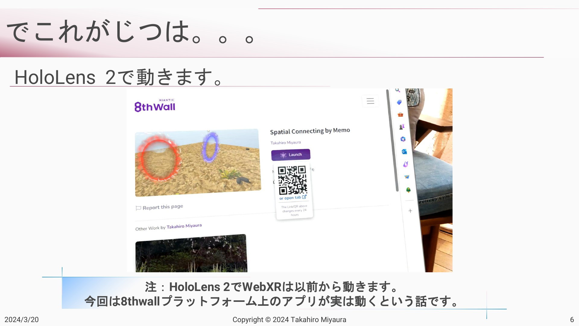Click the note line '注：HoloLens 2でWebXRは以前から動きます。'

tap(272, 287)
